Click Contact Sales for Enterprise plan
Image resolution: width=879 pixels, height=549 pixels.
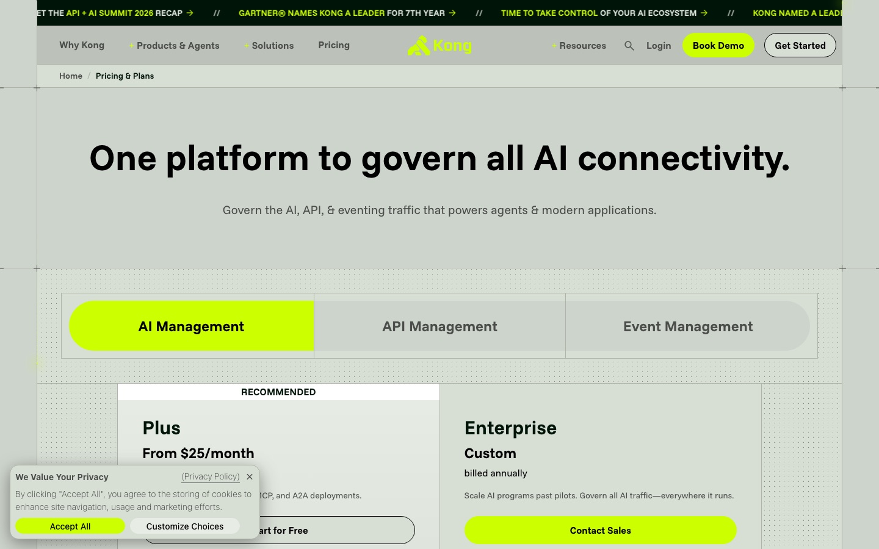click(601, 530)
